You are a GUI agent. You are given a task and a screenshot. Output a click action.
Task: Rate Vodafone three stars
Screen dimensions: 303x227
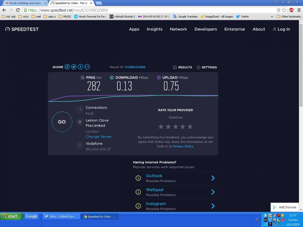coord(175,127)
